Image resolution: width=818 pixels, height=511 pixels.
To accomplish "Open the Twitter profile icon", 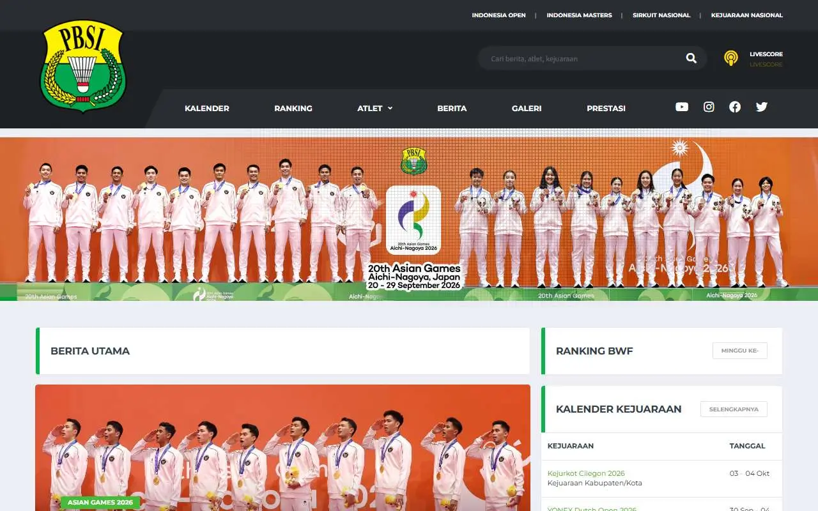I will coord(762,107).
